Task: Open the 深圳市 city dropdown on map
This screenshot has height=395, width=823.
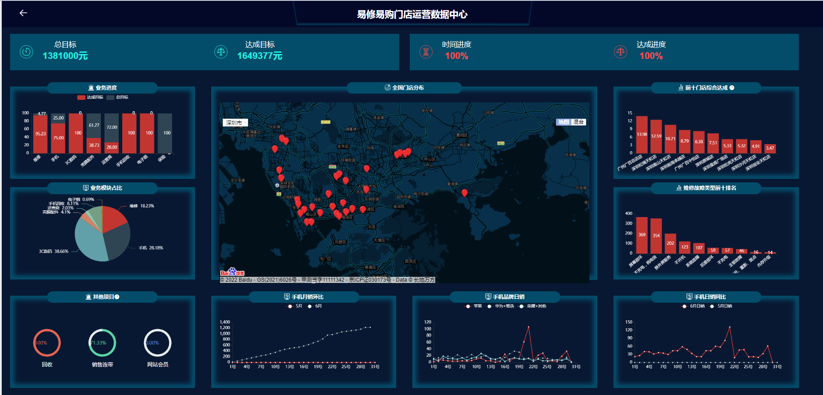Action: [x=235, y=123]
